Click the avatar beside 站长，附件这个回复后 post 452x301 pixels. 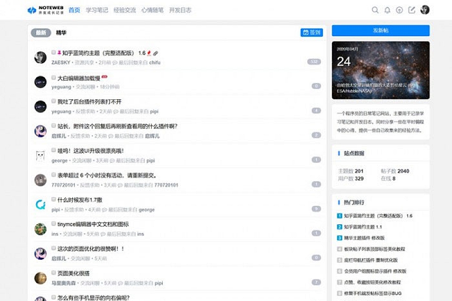(40, 131)
